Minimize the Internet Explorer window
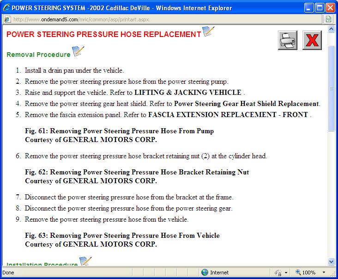 point(309,8)
